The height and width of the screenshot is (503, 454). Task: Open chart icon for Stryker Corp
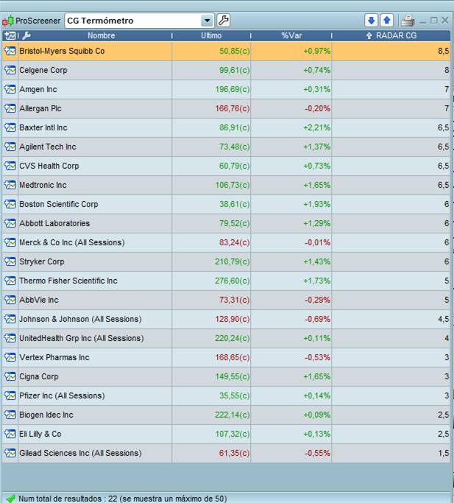pyautogui.click(x=10, y=261)
